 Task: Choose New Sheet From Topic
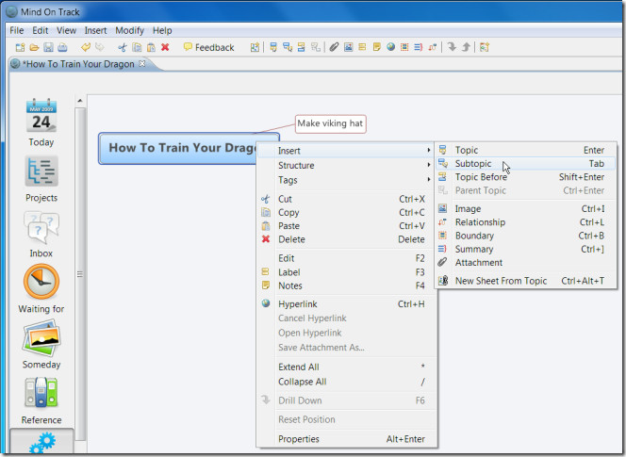pos(526,281)
